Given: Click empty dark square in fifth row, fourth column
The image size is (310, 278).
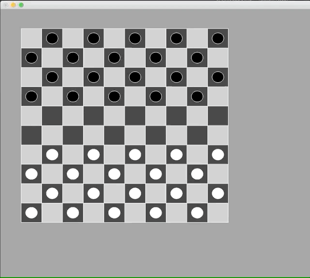Looking at the screenshot, I should pyautogui.click(x=93, y=116).
